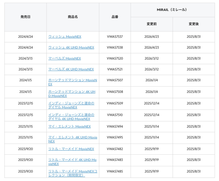Open the リトル・マーメイド MovieNEX link
This screenshot has width=219, height=181.
pos(71,149)
